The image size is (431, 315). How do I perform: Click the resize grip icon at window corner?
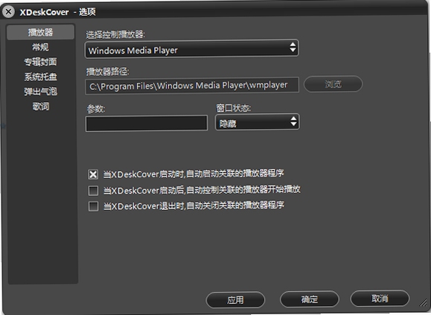[423, 303]
